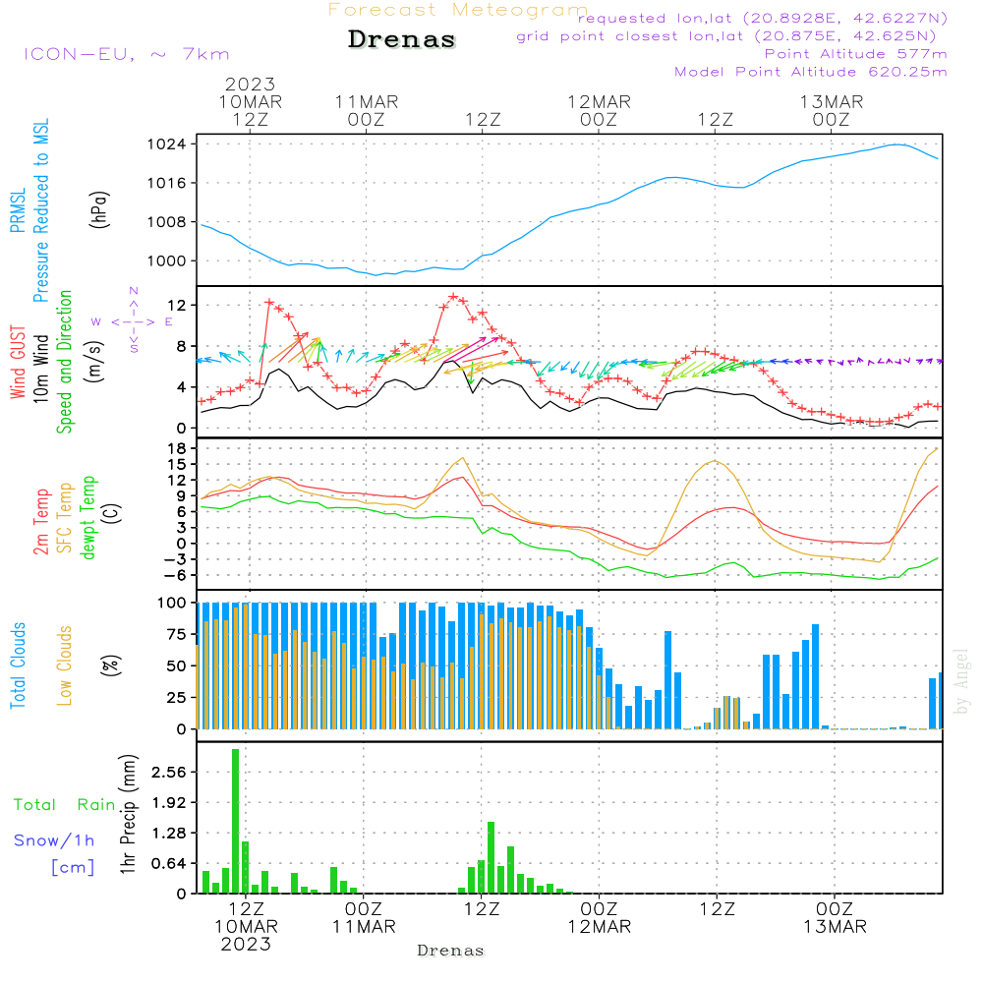Image resolution: width=983 pixels, height=983 pixels.
Task: Select the 75 on cloud axis
Action: tap(177, 634)
